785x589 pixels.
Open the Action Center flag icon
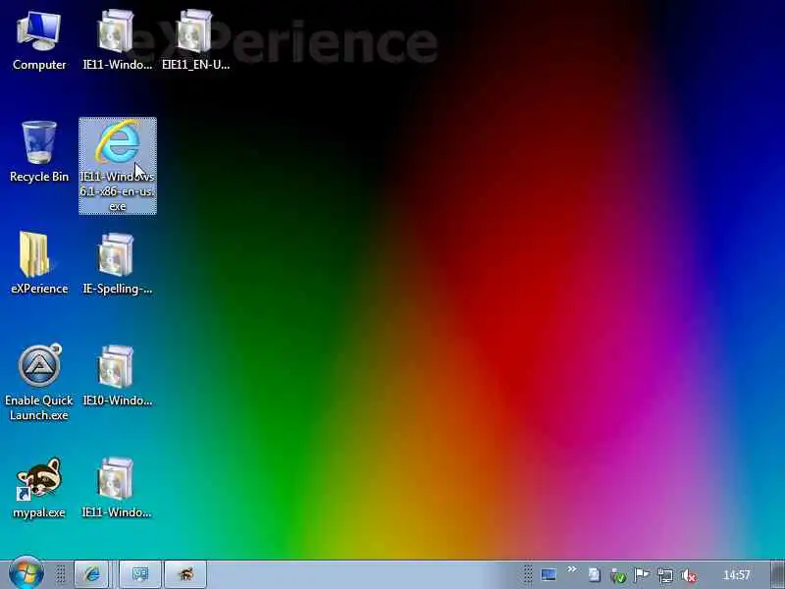click(642, 575)
